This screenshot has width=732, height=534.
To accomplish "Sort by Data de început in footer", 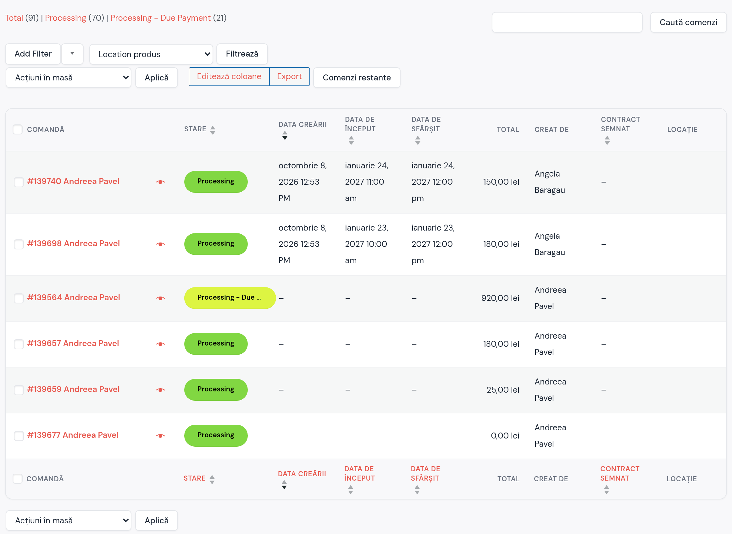I will click(x=359, y=479).
